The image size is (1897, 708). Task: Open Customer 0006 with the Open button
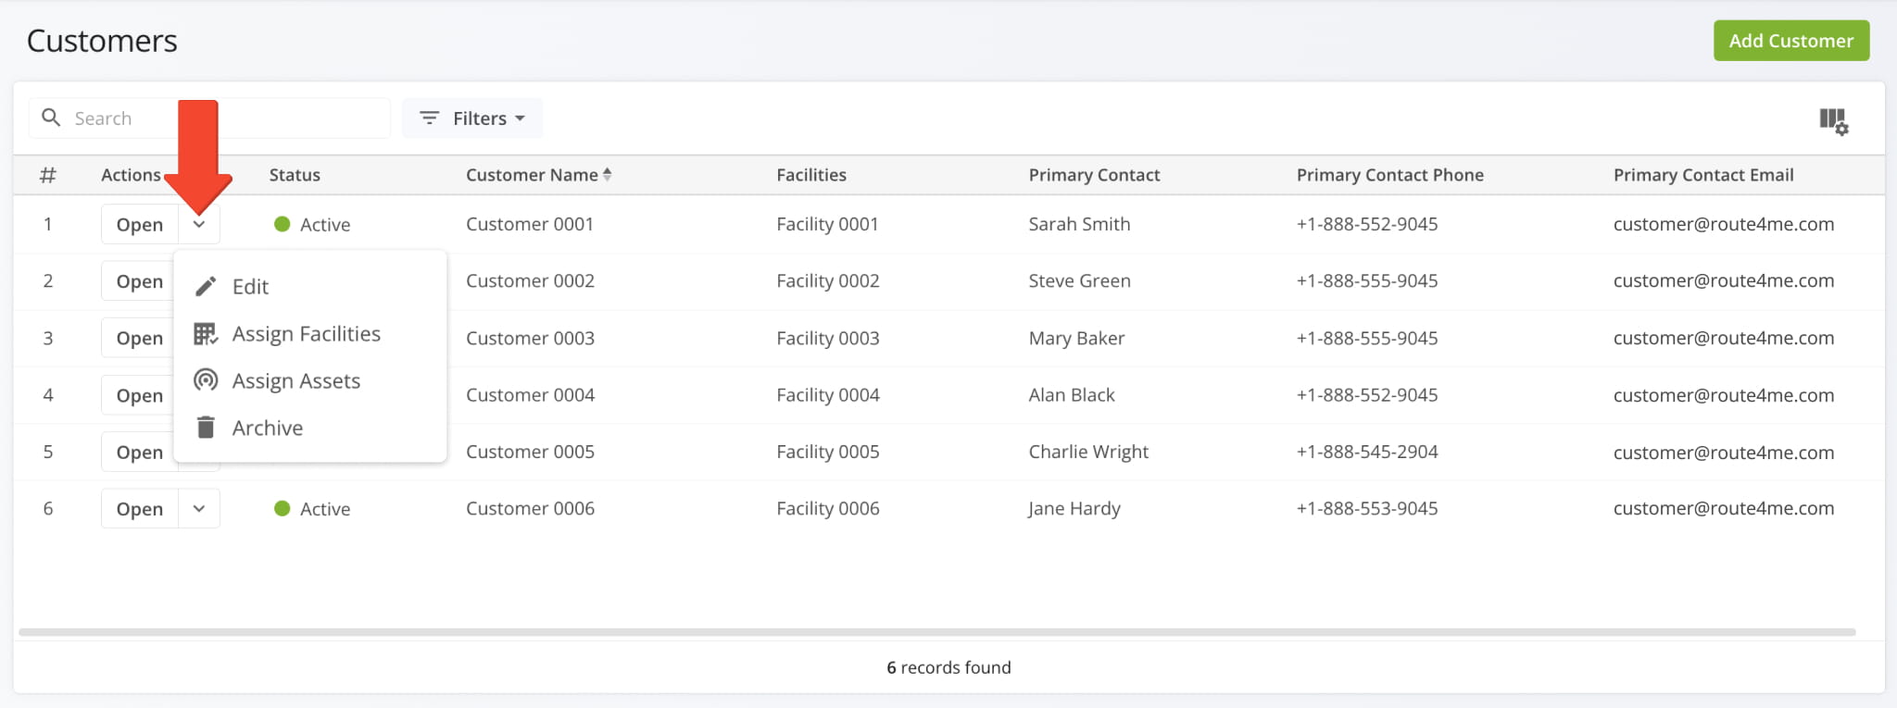140,508
